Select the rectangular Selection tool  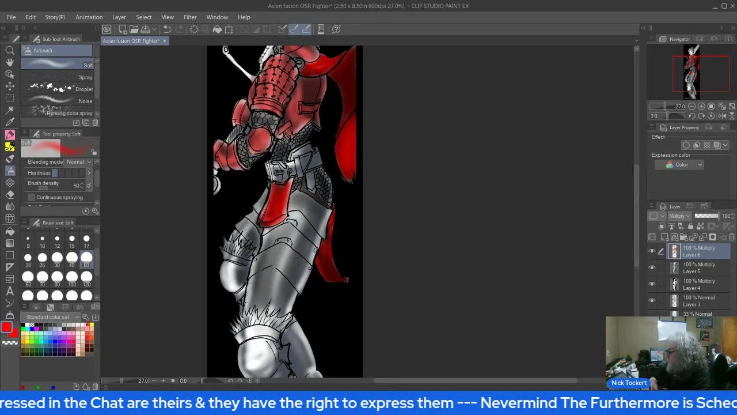coord(10,98)
